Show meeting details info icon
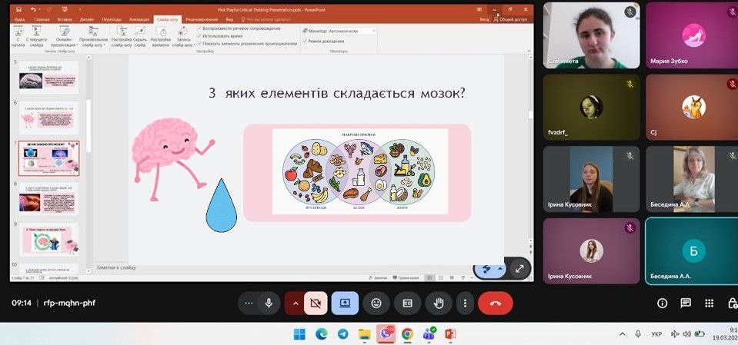The height and width of the screenshot is (345, 738). 662,304
